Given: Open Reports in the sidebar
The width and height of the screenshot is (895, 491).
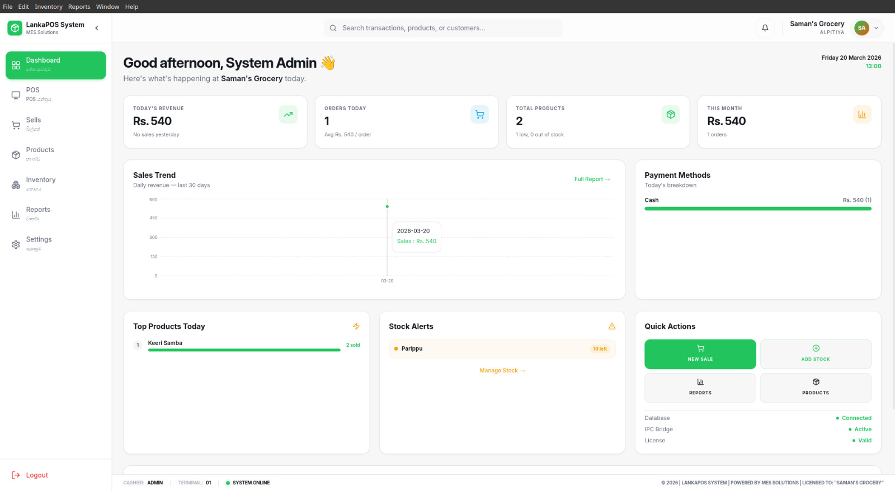Looking at the screenshot, I should coord(56,214).
